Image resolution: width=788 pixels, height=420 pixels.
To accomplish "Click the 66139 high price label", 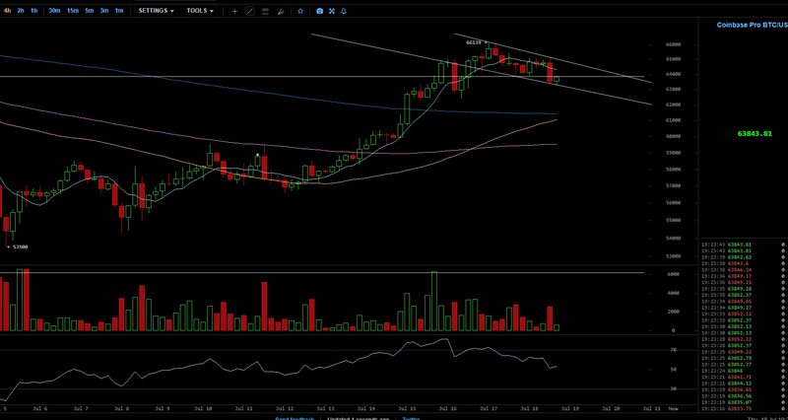I will click(x=474, y=42).
